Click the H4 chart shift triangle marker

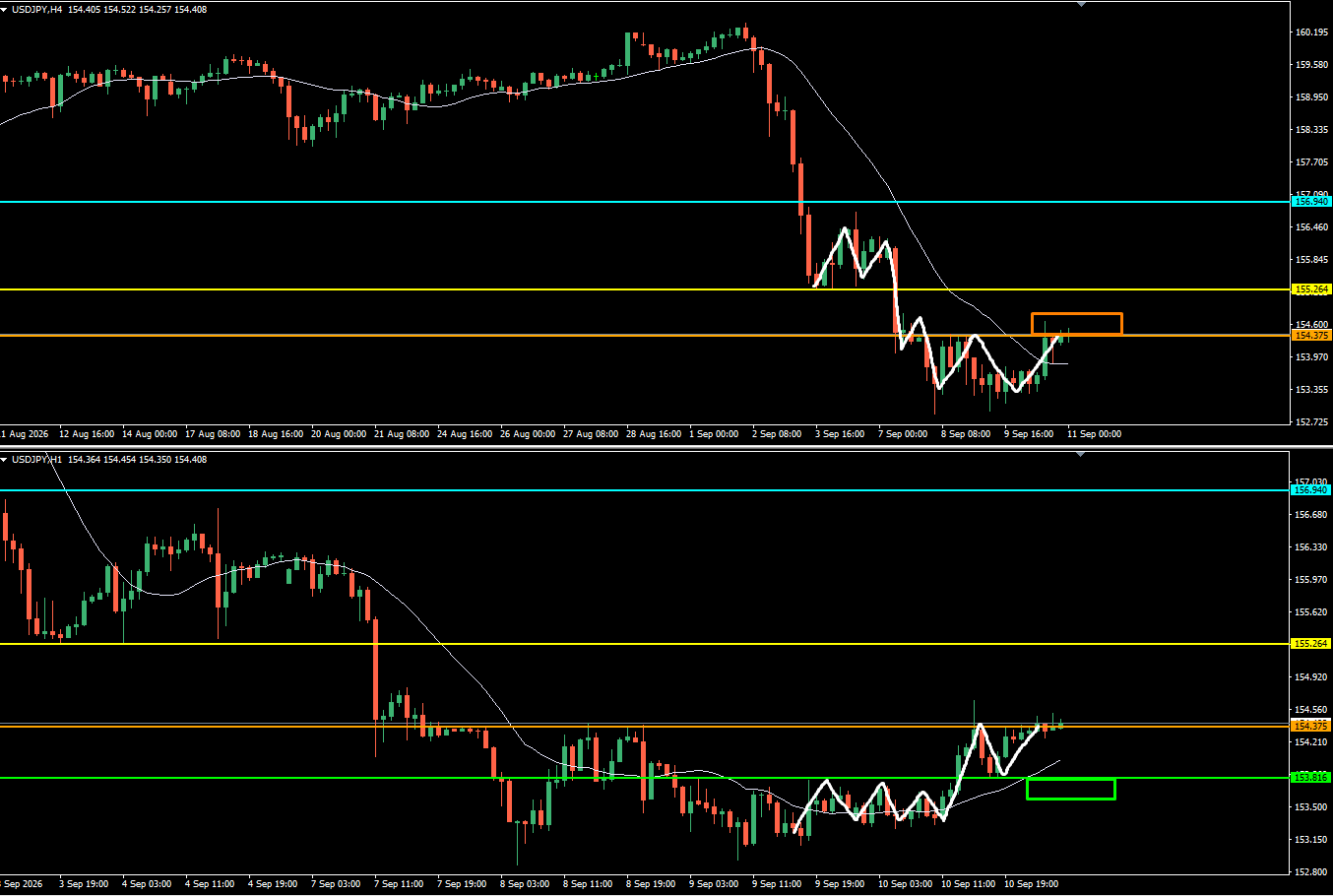(x=1082, y=5)
